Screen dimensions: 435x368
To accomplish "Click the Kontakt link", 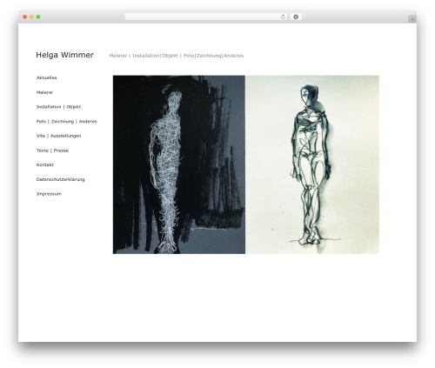I will [45, 164].
